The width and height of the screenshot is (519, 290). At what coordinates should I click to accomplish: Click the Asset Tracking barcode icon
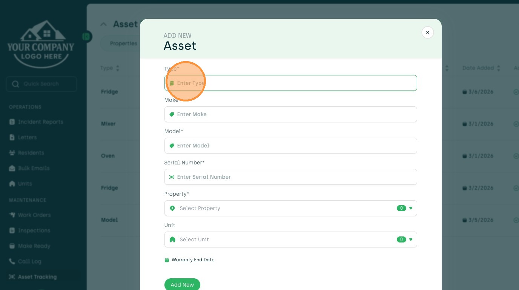click(12, 277)
